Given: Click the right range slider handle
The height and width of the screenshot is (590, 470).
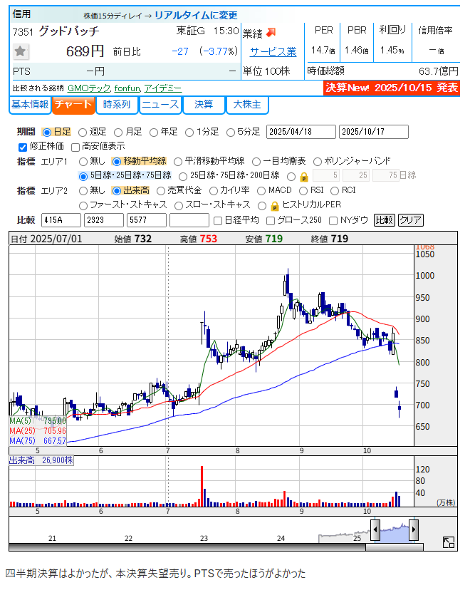Looking at the screenshot, I should (413, 529).
